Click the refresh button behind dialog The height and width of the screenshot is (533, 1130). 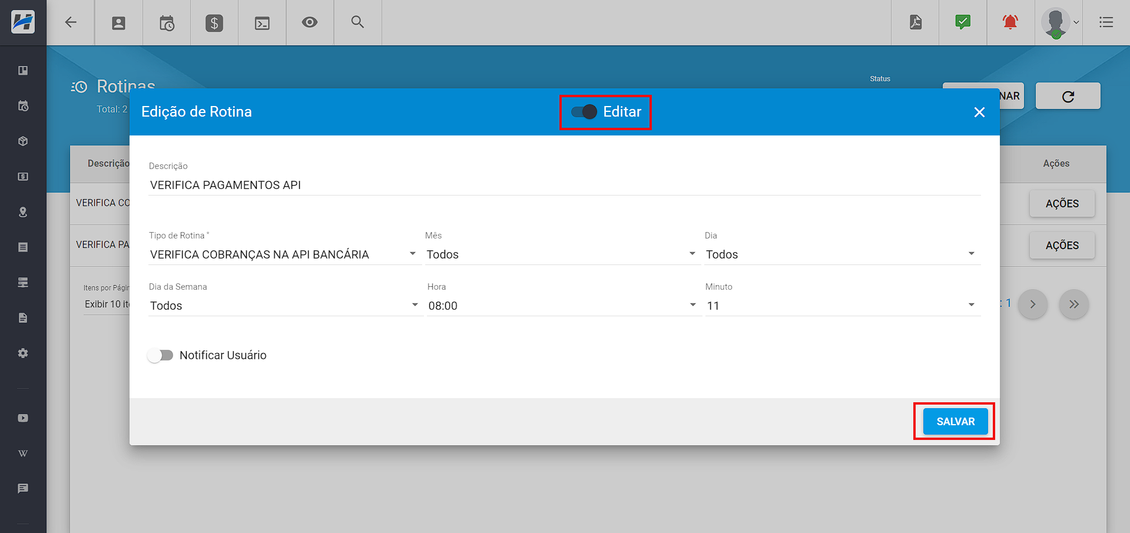tap(1068, 96)
